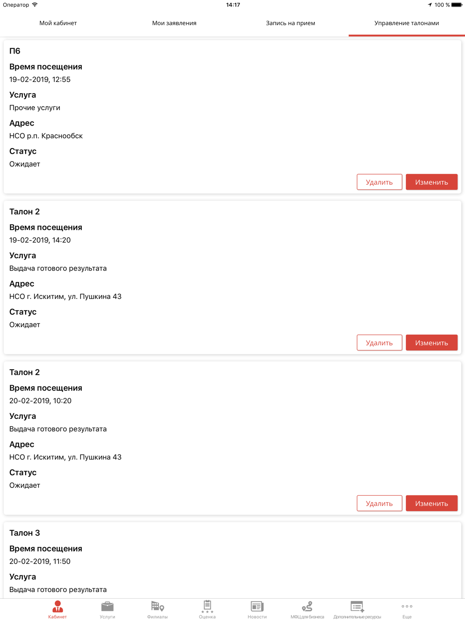The height and width of the screenshot is (621, 465).
Task: Delete Талон 2 scheduled 19-02-2019, 14:20
Action: click(x=379, y=343)
